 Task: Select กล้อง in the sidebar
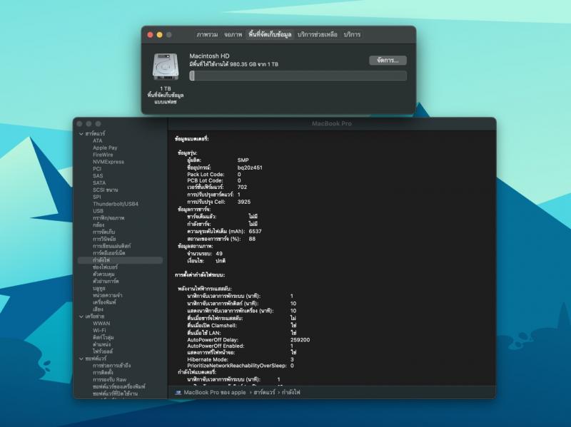coord(98,225)
